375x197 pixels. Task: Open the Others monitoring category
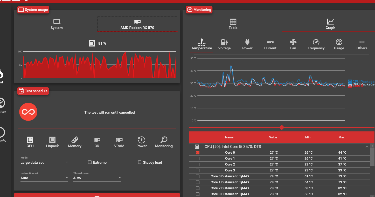click(362, 44)
